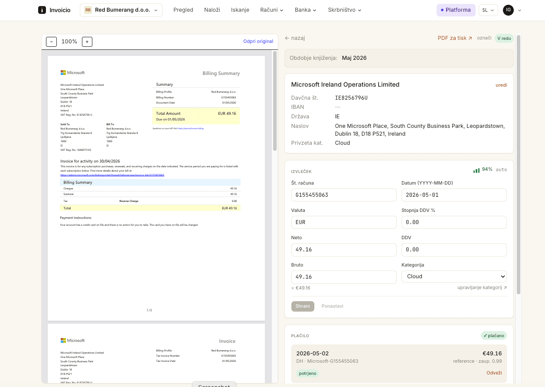The width and height of the screenshot is (545, 387).
Task: Click the chevron next to user avatar
Action: click(x=519, y=10)
